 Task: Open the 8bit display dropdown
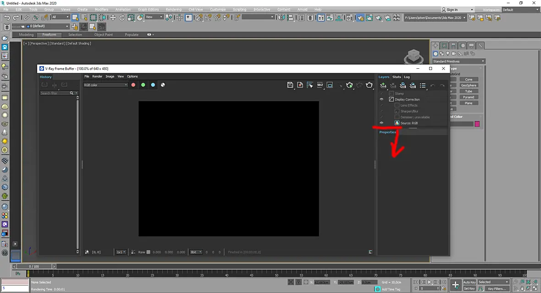(196, 252)
